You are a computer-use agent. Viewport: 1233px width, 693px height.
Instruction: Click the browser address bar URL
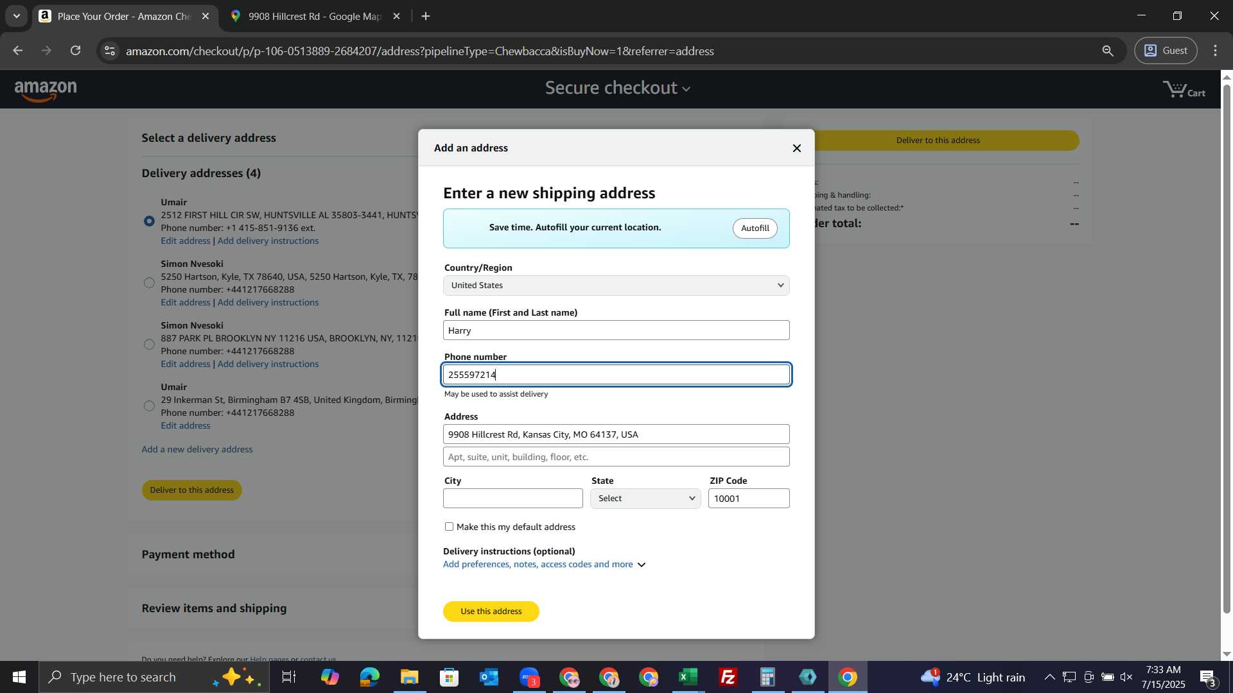[419, 51]
